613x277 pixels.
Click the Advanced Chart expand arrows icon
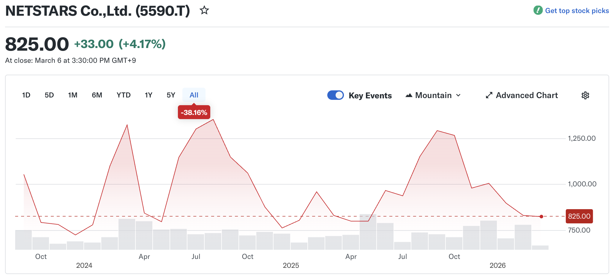(x=489, y=95)
